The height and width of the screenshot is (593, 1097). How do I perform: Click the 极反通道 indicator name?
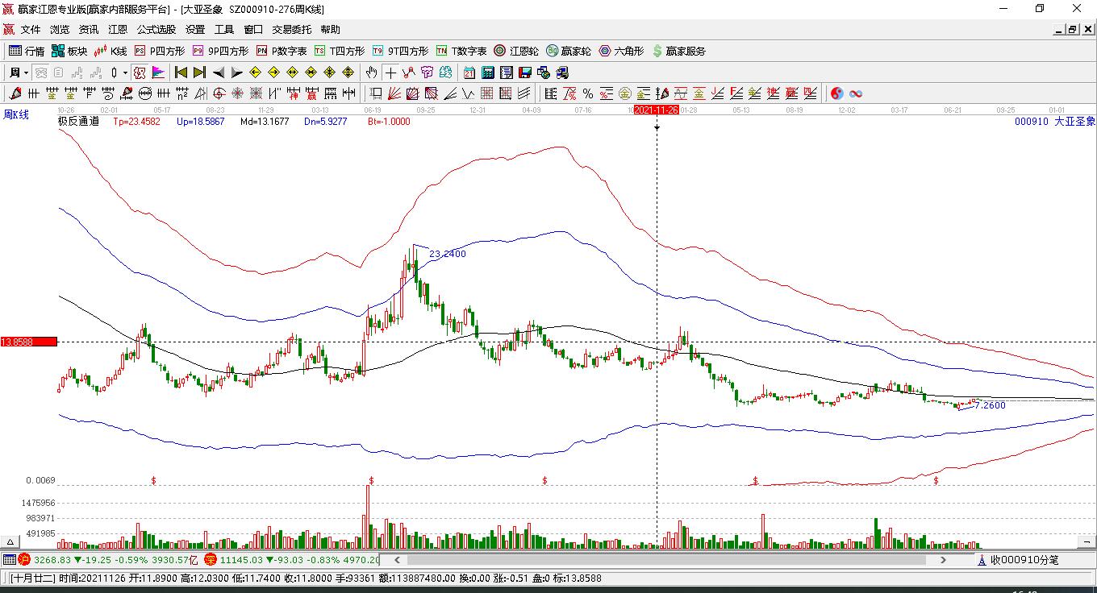coord(78,122)
